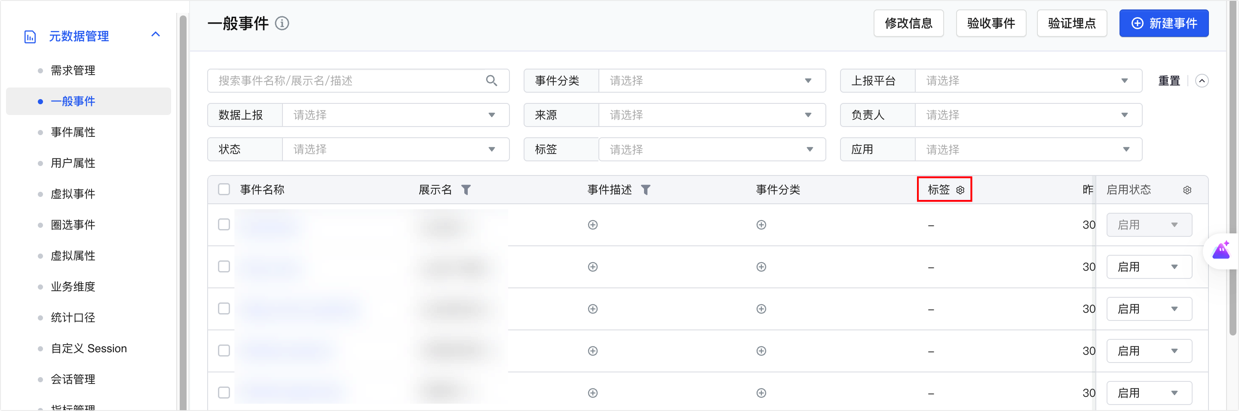Collapse the 元数据管理 menu chevron

tap(155, 35)
